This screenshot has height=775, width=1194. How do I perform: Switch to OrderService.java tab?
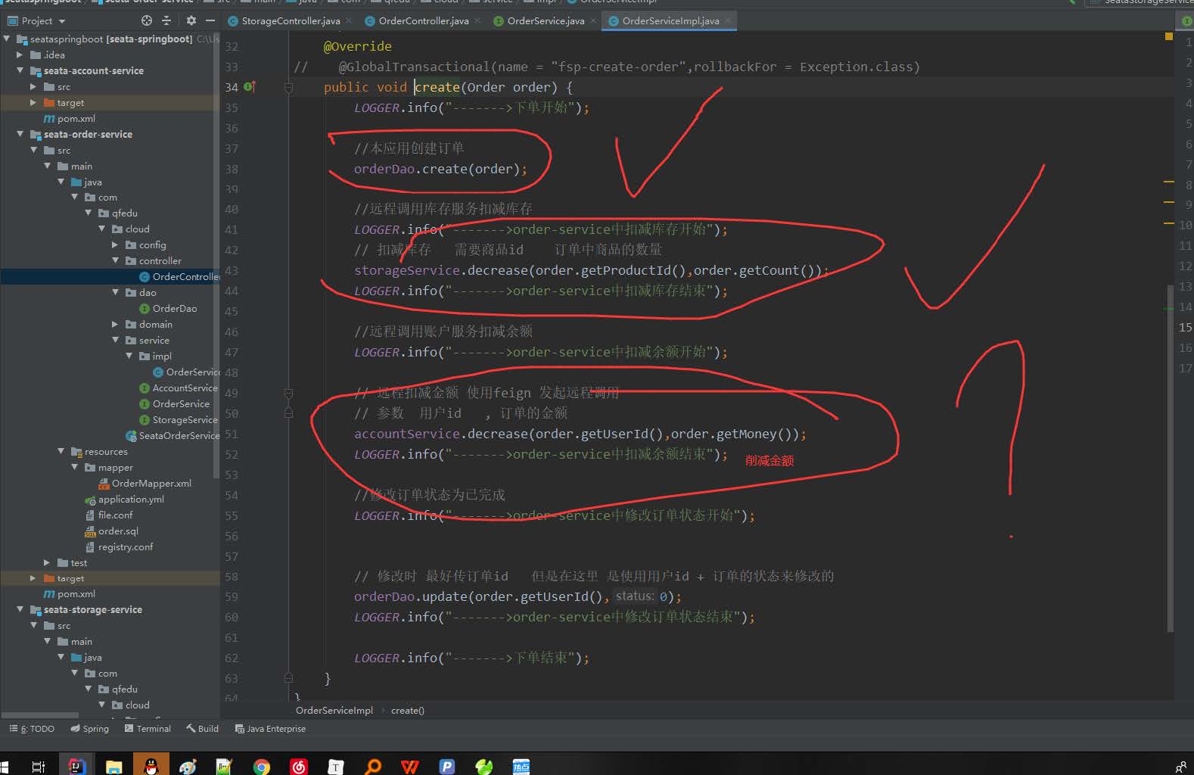[546, 20]
